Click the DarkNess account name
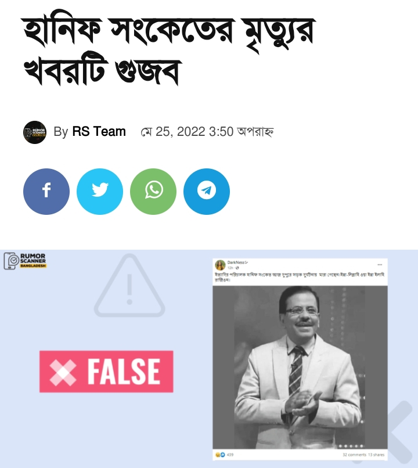This screenshot has height=468, width=418. [x=237, y=262]
